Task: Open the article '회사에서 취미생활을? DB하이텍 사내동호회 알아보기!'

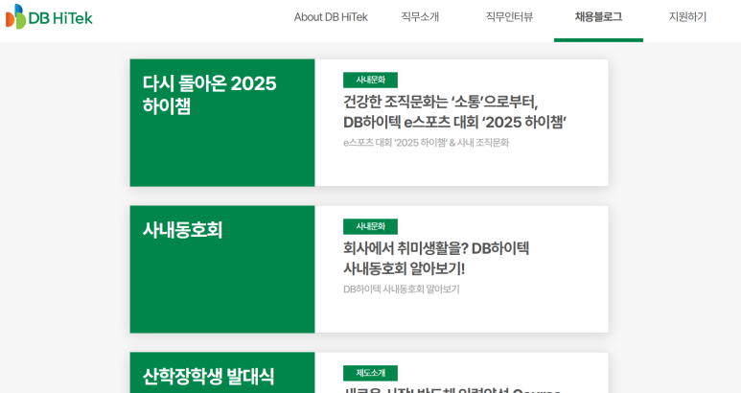Action: click(x=436, y=259)
